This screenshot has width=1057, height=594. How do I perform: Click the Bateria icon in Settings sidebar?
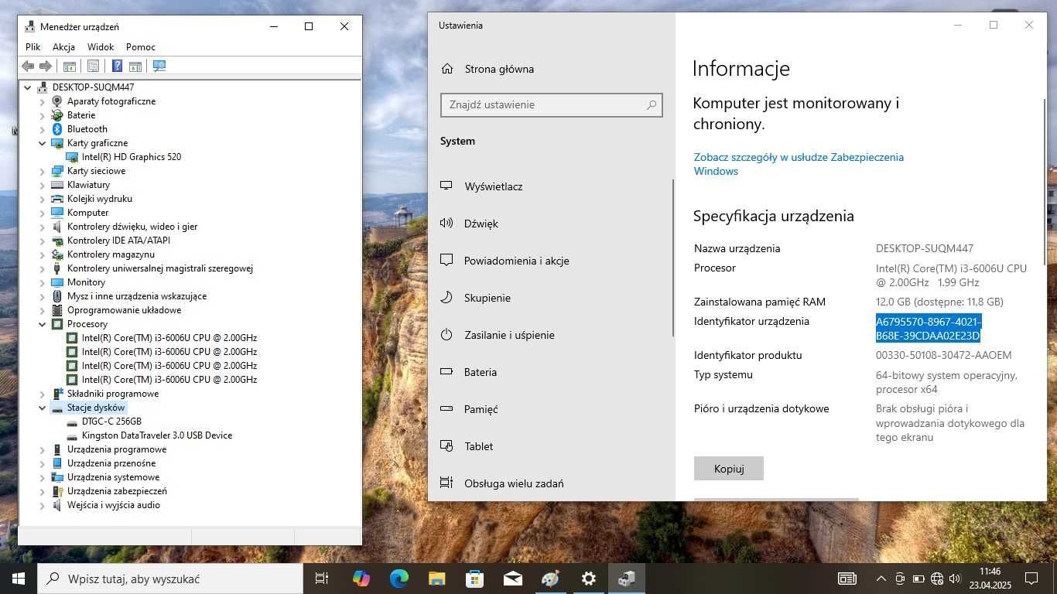pos(446,372)
